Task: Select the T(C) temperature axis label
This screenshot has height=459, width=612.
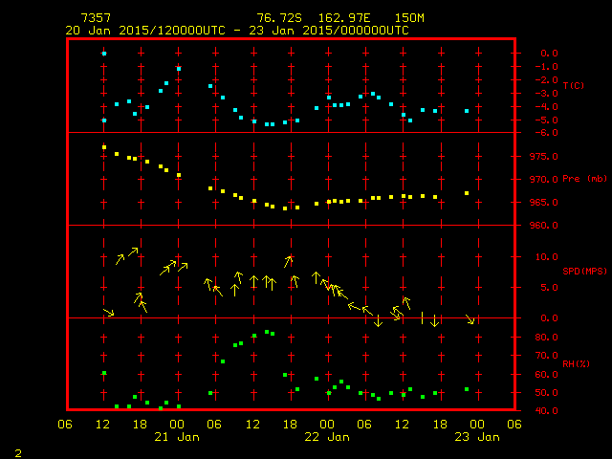Action: pos(573,86)
